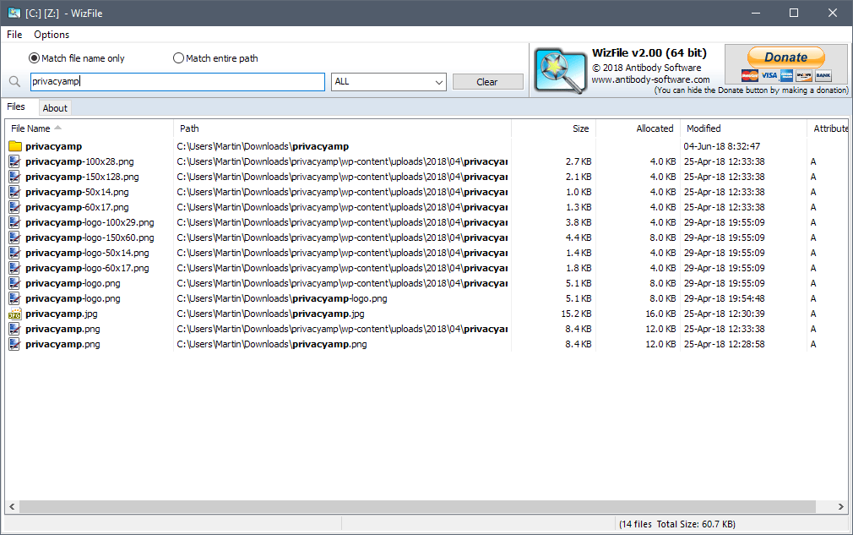Sort by File Name column header
Viewport: 853px width, 535px height.
[90, 129]
